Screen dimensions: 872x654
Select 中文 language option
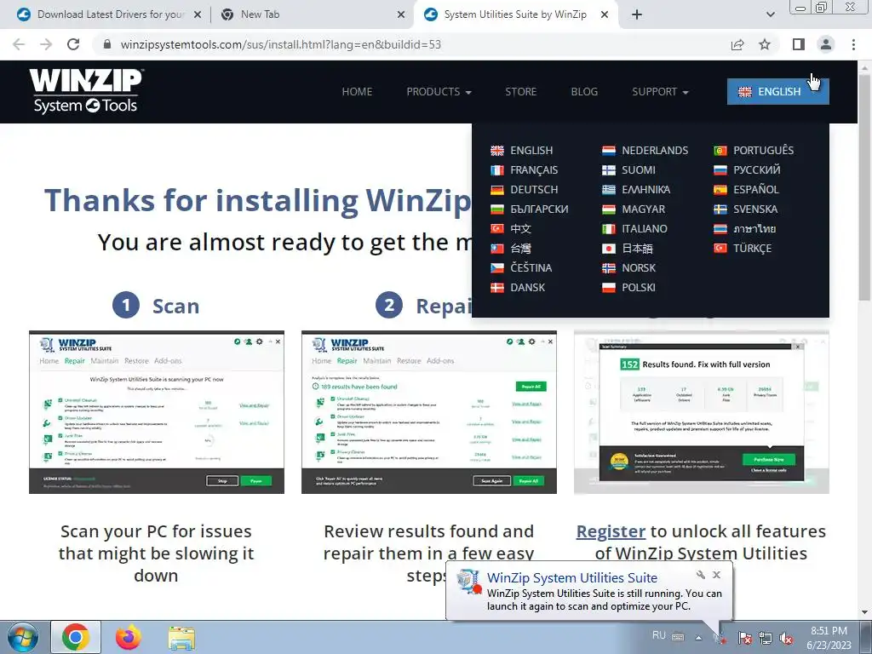coord(511,228)
